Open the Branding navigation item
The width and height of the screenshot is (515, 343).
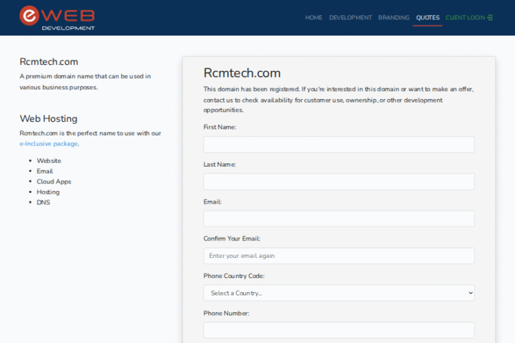tap(394, 17)
